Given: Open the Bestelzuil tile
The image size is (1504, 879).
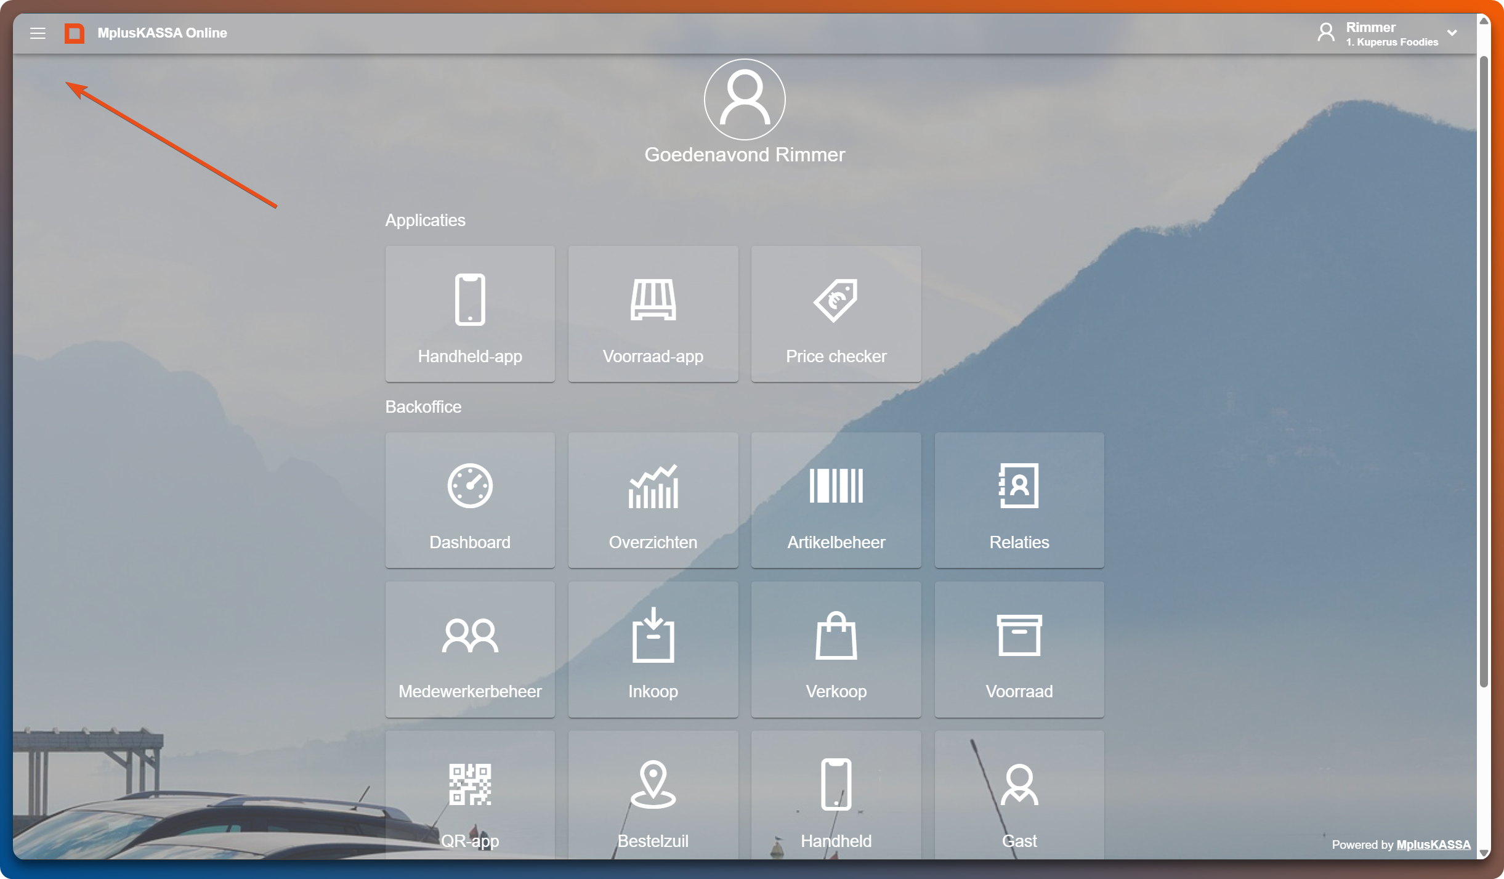Looking at the screenshot, I should point(653,796).
